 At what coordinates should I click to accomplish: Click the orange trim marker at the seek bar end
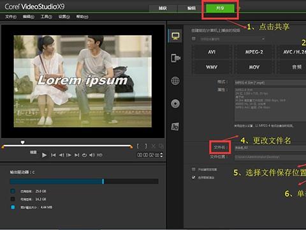coord(131,147)
